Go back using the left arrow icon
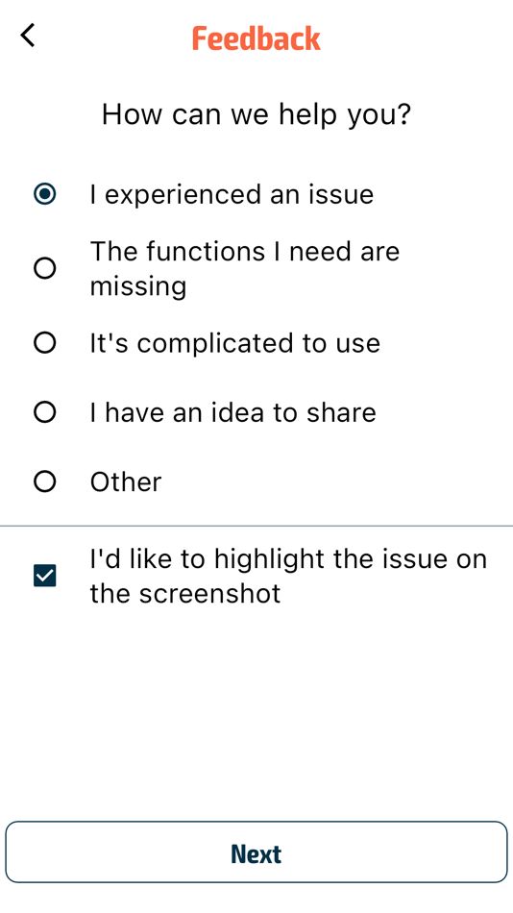Viewport: 513px width, 913px height. (27, 36)
